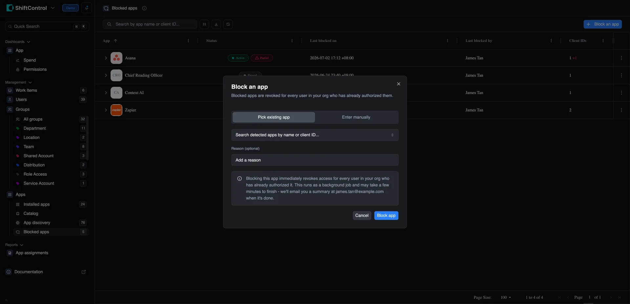Open the App dashboard item
Image resolution: width=630 pixels, height=304 pixels.
pos(19,50)
